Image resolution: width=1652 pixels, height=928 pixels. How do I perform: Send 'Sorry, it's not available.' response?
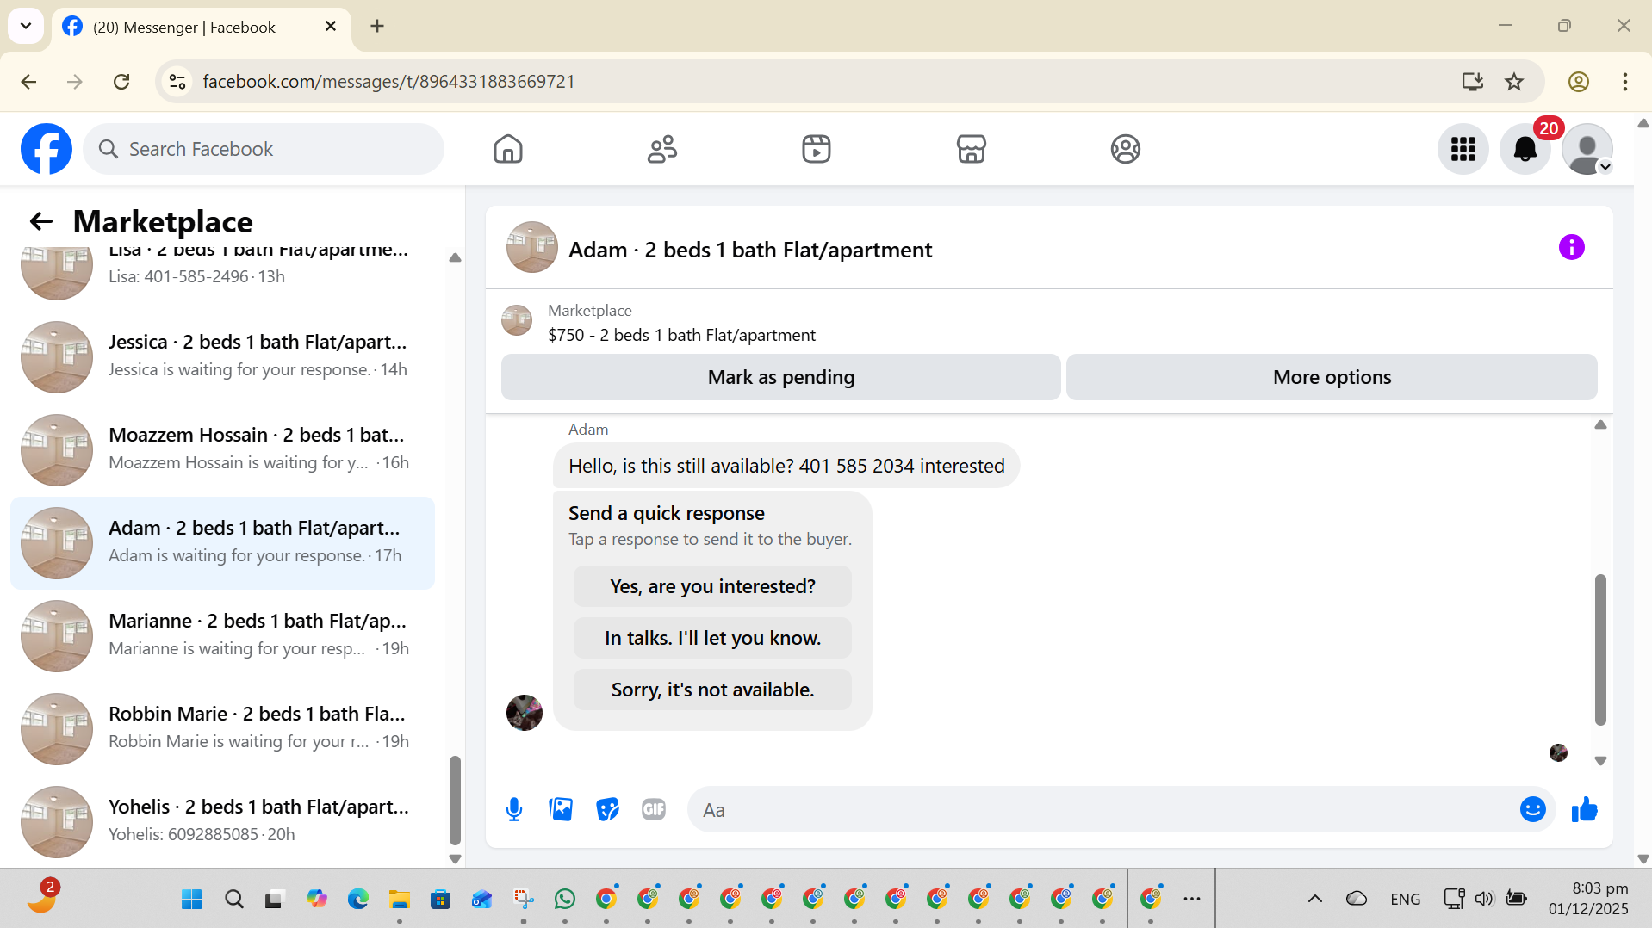(x=712, y=690)
